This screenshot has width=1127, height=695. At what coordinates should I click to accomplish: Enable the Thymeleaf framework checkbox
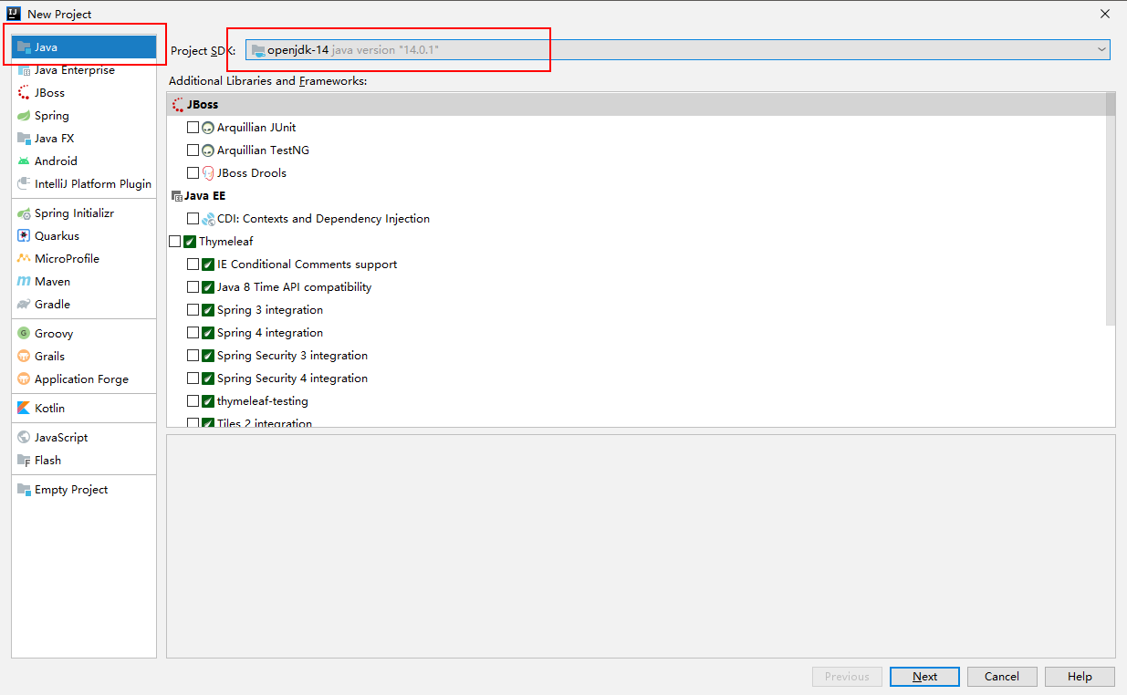[174, 242]
